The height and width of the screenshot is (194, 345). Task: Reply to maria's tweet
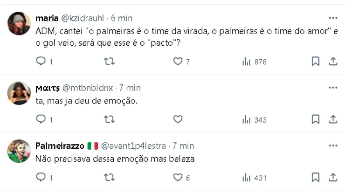point(41,62)
